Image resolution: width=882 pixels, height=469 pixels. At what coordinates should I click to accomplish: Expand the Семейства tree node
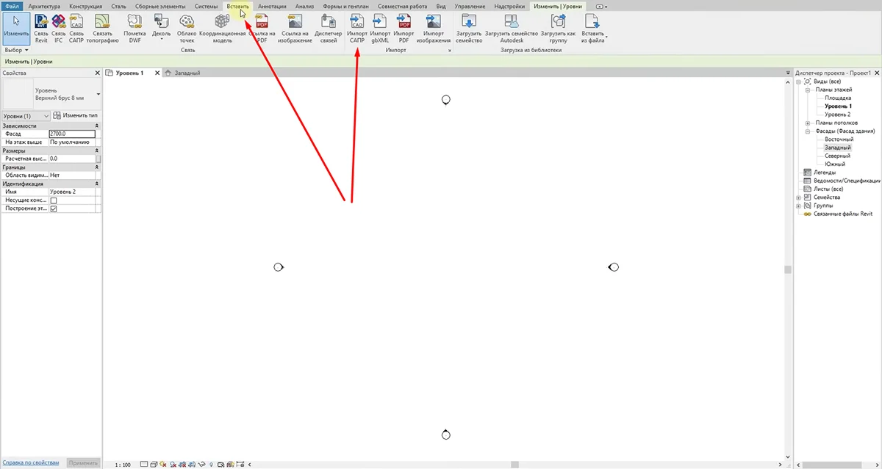[x=799, y=197]
